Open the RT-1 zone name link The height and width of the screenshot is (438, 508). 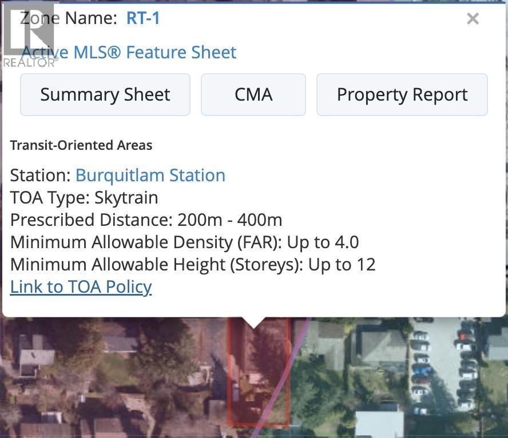pos(143,18)
